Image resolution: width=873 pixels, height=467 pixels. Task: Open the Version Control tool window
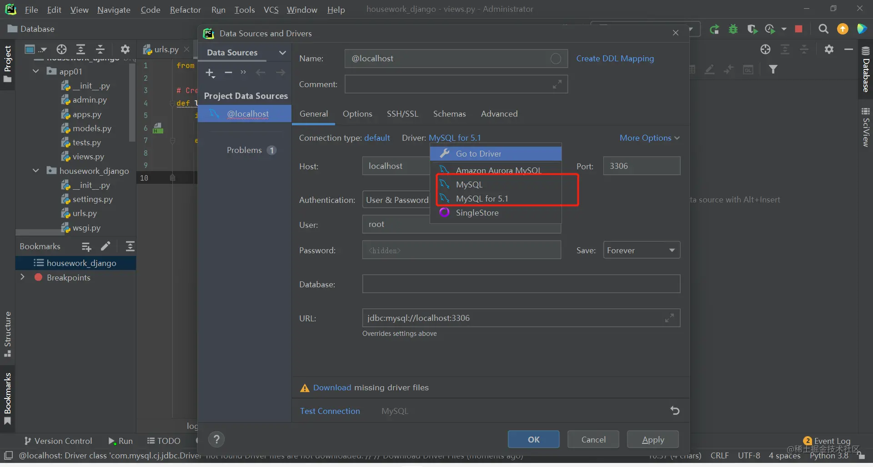coord(58,441)
